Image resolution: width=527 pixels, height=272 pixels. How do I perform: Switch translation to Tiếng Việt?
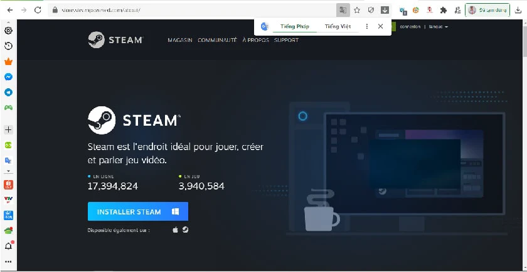338,26
